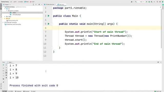
Task: Open IDE settings gear in top toolbar
Action: click(x=160, y=2)
